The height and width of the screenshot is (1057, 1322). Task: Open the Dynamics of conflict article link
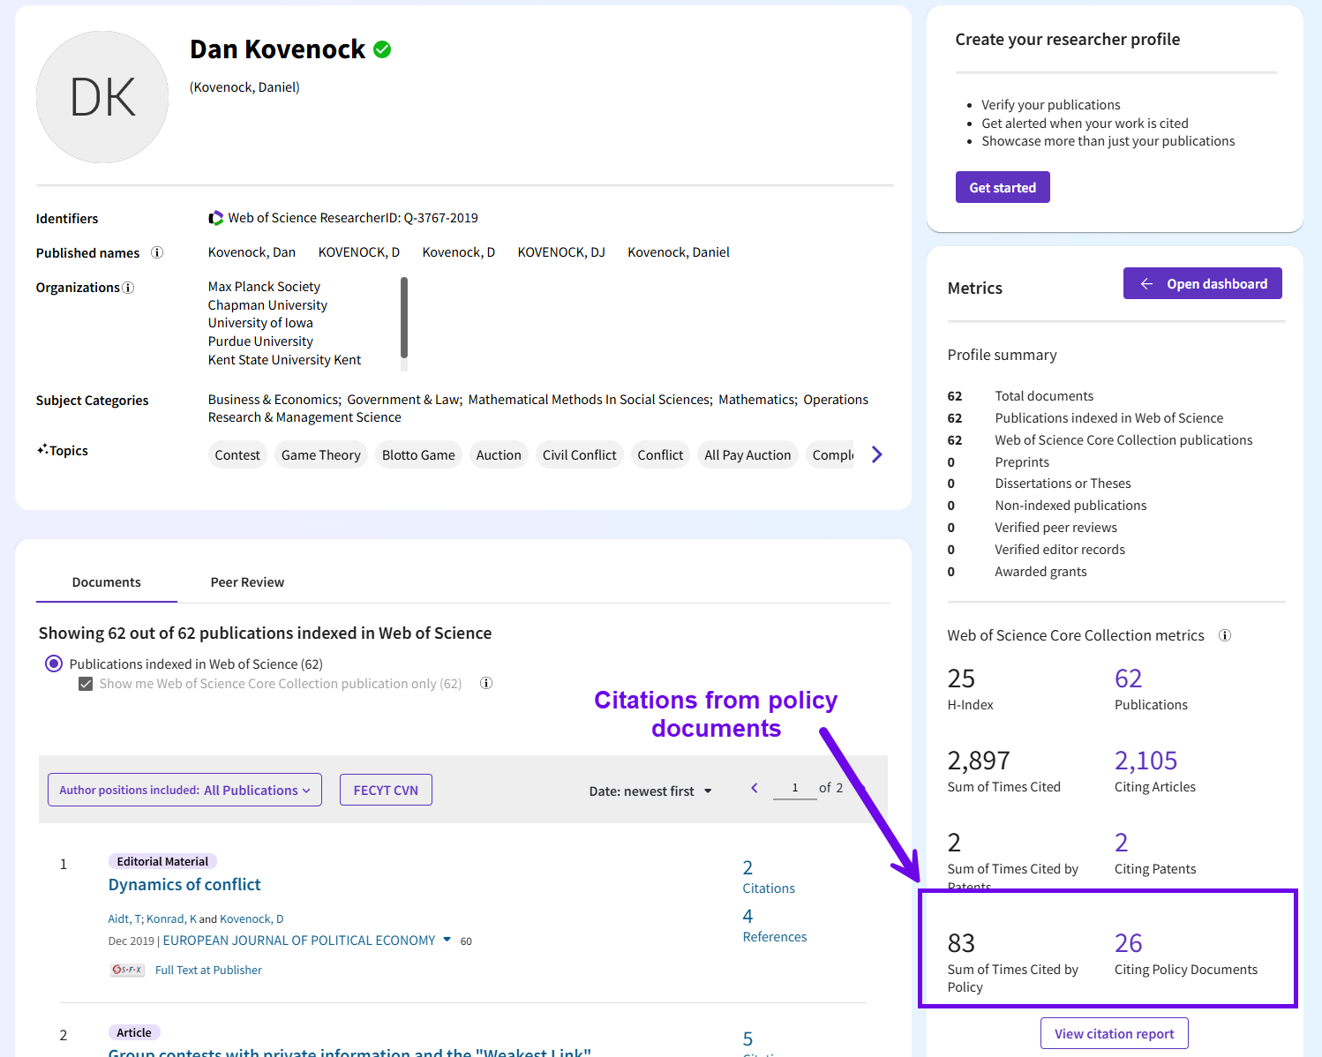(184, 885)
